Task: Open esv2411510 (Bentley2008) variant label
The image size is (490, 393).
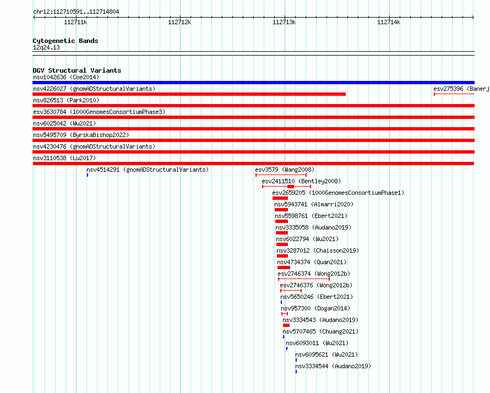Action: [x=301, y=181]
